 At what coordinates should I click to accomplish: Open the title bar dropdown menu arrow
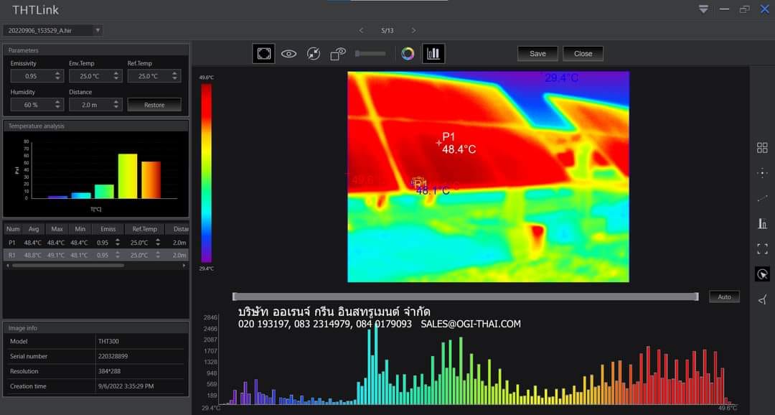tap(703, 9)
